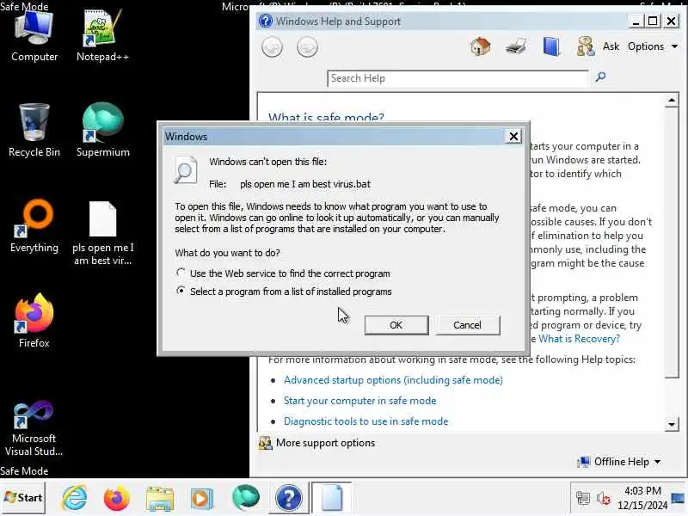Switch to Help and Support taskbar button

(288, 498)
